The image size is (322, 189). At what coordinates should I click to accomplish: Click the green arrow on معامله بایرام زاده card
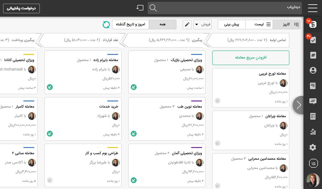tap(50, 87)
